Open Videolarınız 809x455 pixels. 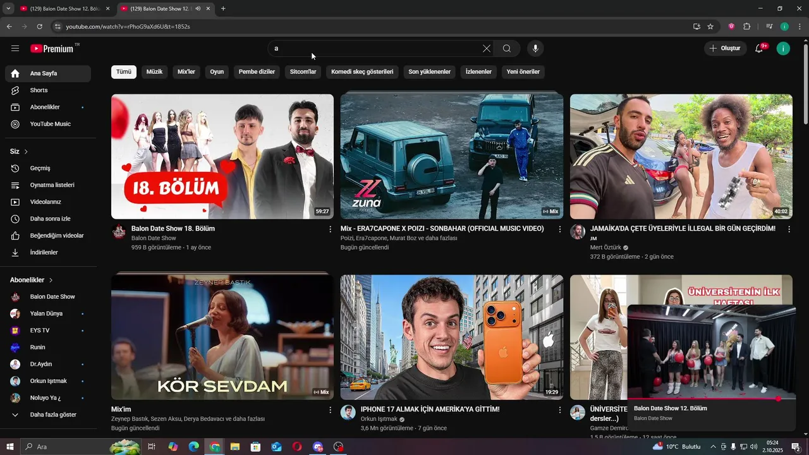[48, 202]
